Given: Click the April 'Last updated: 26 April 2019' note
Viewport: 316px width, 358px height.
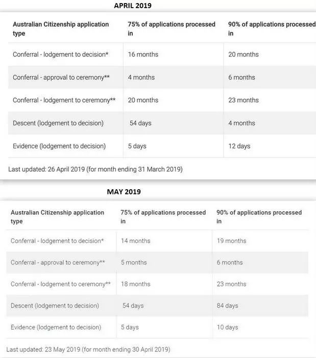Looking at the screenshot, I should click(x=95, y=169).
